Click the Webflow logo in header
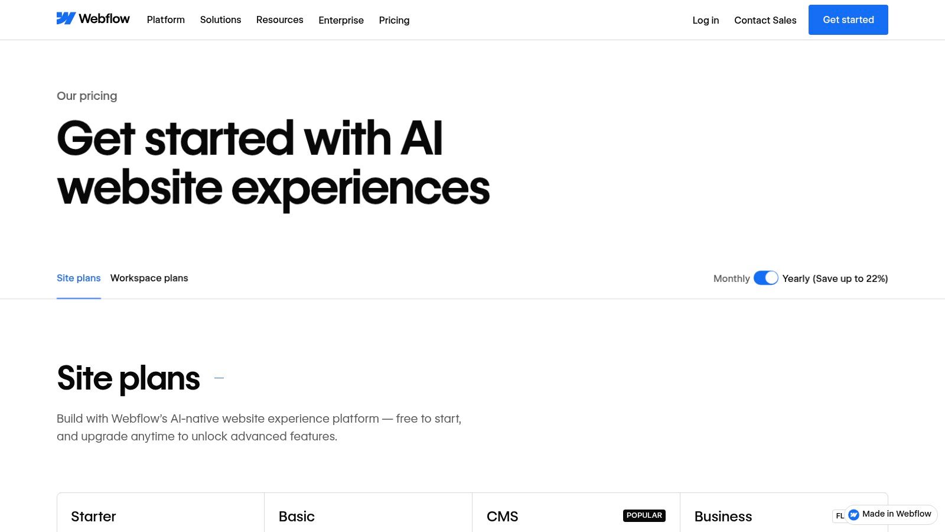Viewport: 945px width, 532px height. pos(93,19)
